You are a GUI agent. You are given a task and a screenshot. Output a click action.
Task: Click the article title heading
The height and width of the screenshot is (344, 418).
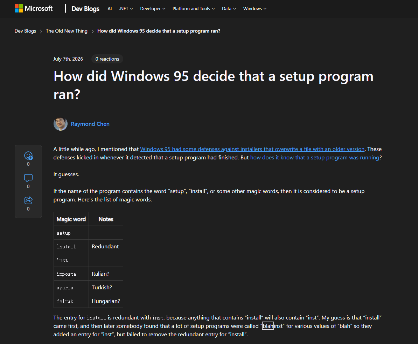click(x=213, y=85)
